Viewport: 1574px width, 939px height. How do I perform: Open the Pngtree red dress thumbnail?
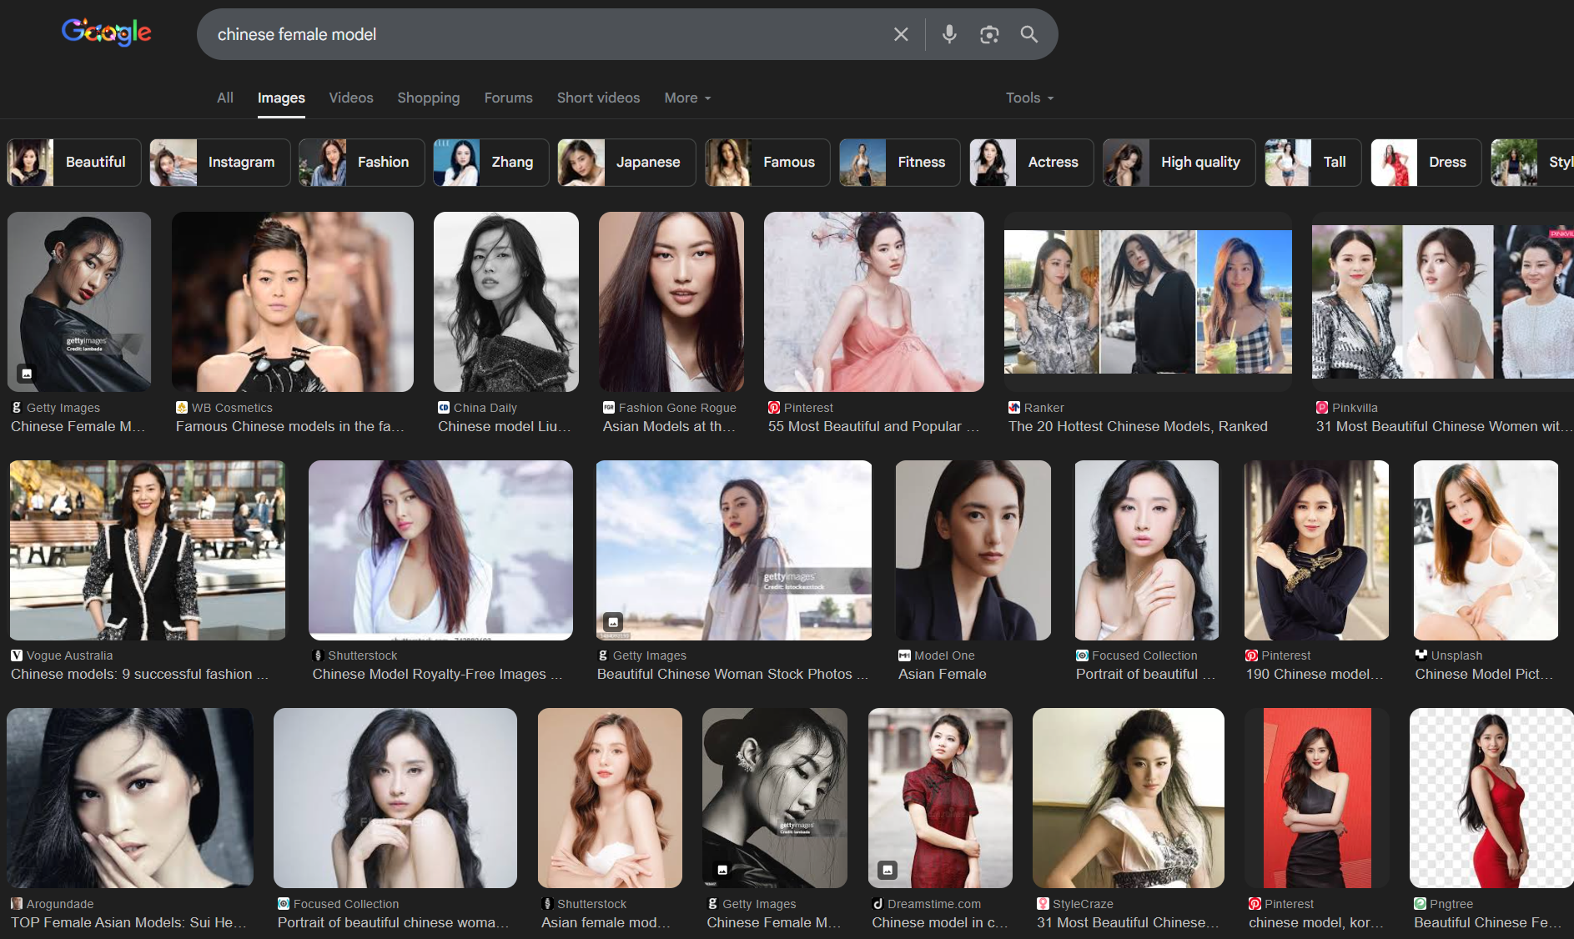1491,798
